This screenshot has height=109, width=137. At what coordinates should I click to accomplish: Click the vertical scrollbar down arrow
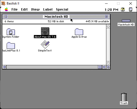[108, 63]
